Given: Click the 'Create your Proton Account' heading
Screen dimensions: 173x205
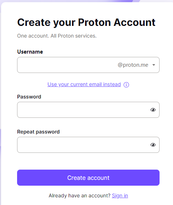Looking at the screenshot, I should pyautogui.click(x=86, y=23).
